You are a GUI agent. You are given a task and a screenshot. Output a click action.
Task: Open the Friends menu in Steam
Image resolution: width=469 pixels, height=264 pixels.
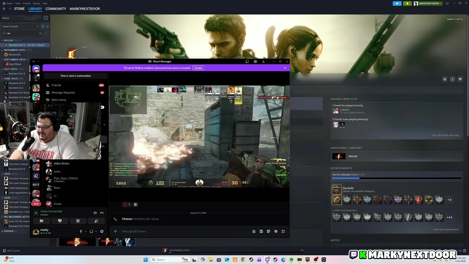pyautogui.click(x=27, y=3)
